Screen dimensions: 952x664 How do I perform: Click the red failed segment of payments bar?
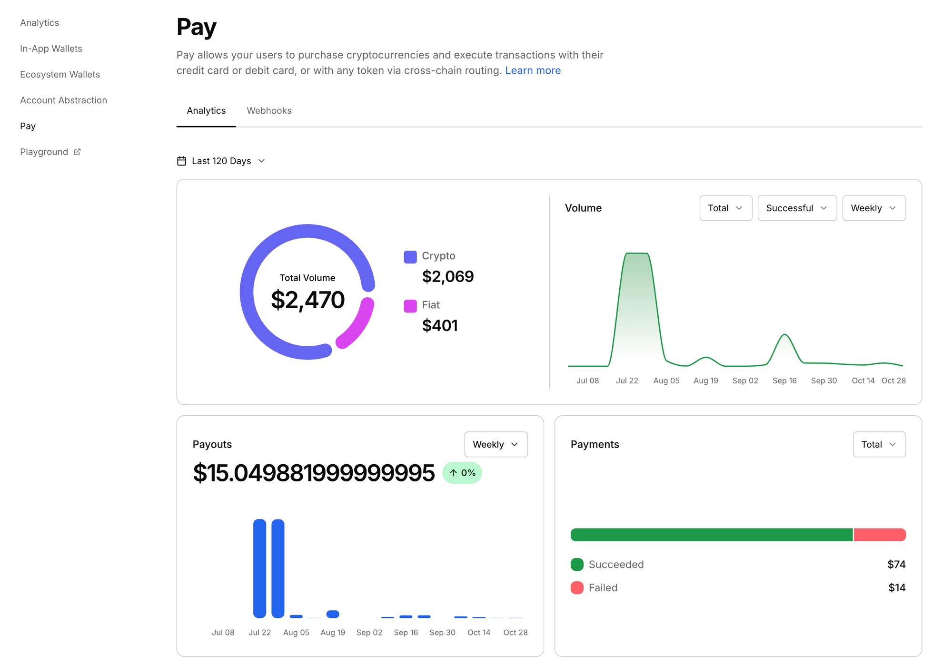pyautogui.click(x=879, y=535)
